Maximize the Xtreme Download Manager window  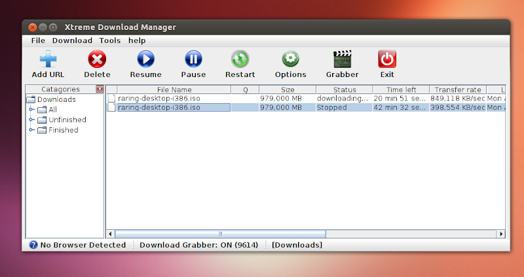click(53, 27)
